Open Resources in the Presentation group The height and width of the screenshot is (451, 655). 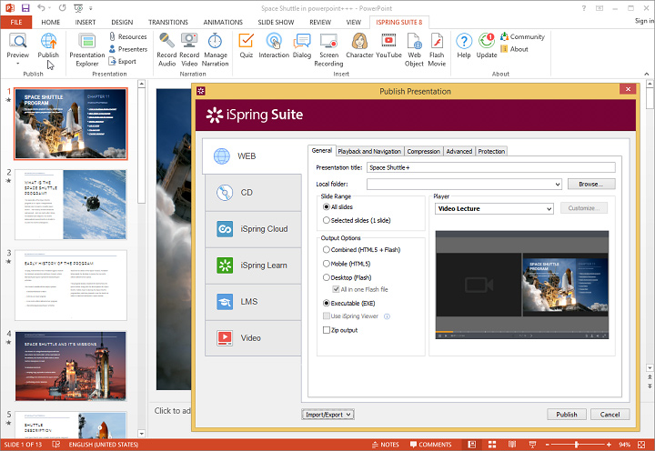click(x=128, y=36)
